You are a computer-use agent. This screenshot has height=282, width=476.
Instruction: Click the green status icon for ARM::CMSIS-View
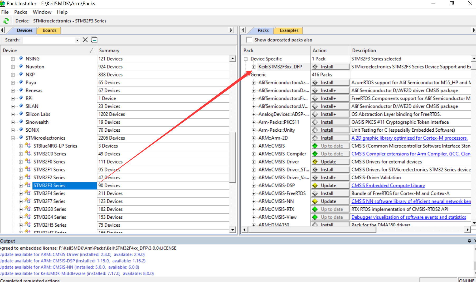point(315,217)
